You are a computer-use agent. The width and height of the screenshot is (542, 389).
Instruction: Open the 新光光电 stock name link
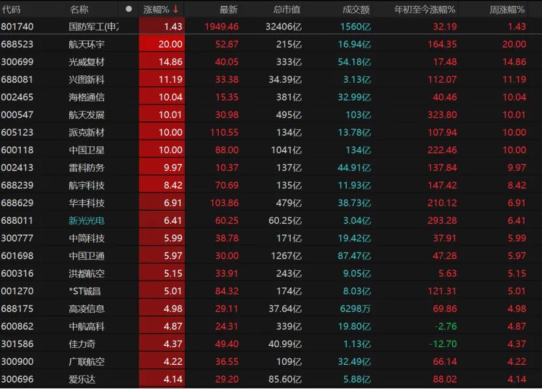click(86, 221)
